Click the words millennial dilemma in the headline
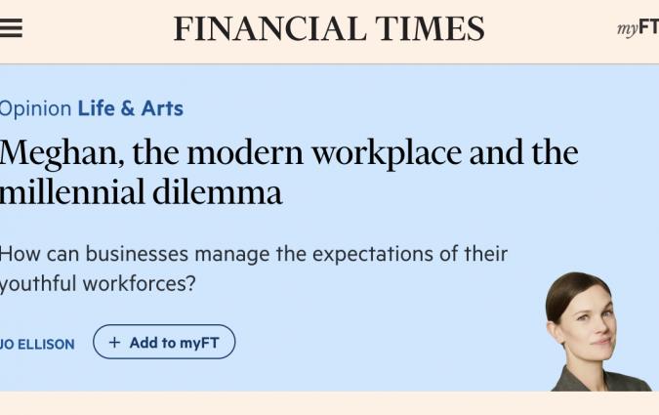 [141, 191]
